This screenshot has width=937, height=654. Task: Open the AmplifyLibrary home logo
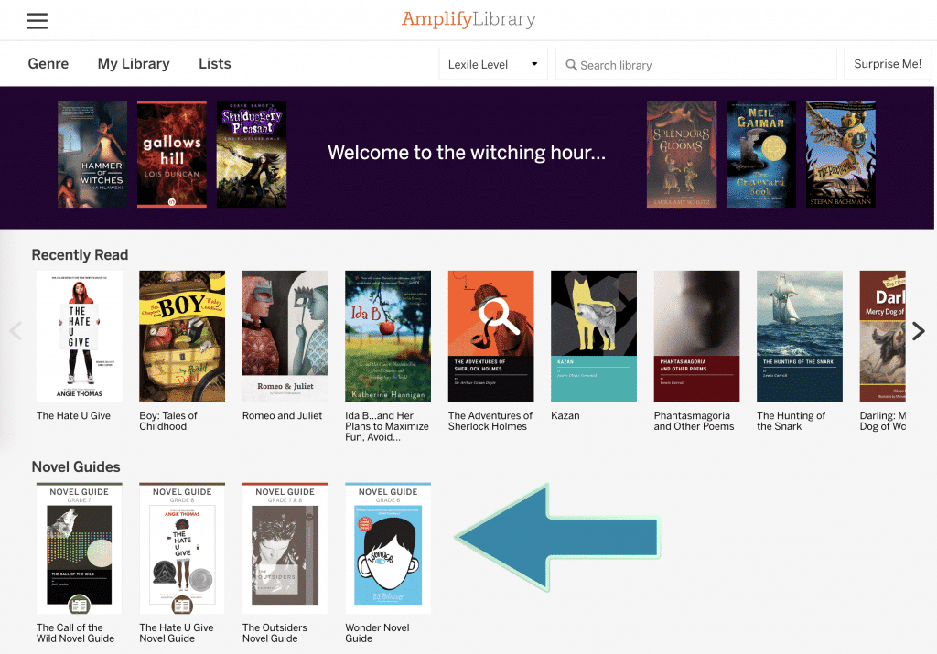(x=468, y=20)
